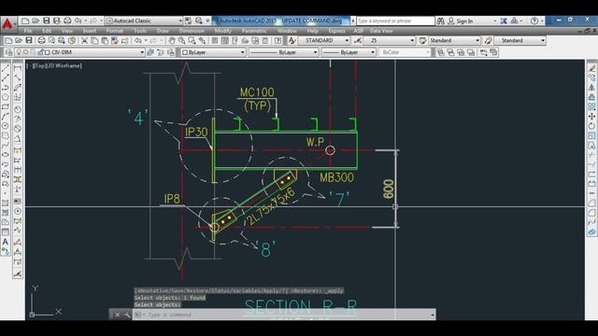Click Paste in the standard toolbar
598x336 pixels.
pos(104,40)
